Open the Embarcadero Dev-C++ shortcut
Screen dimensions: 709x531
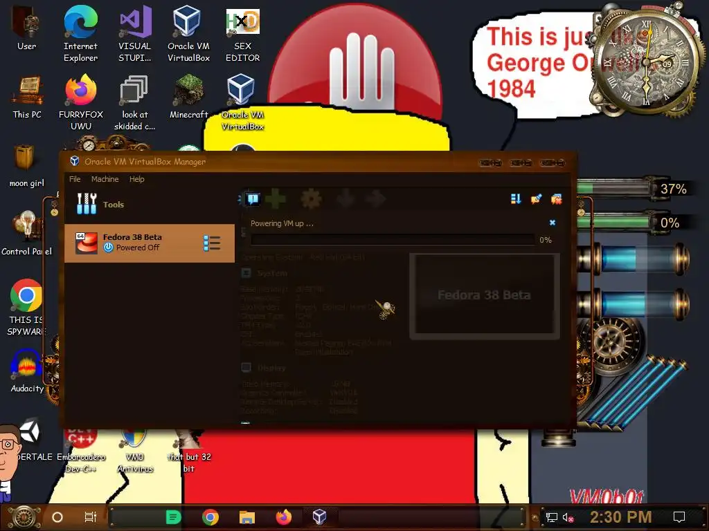point(81,449)
